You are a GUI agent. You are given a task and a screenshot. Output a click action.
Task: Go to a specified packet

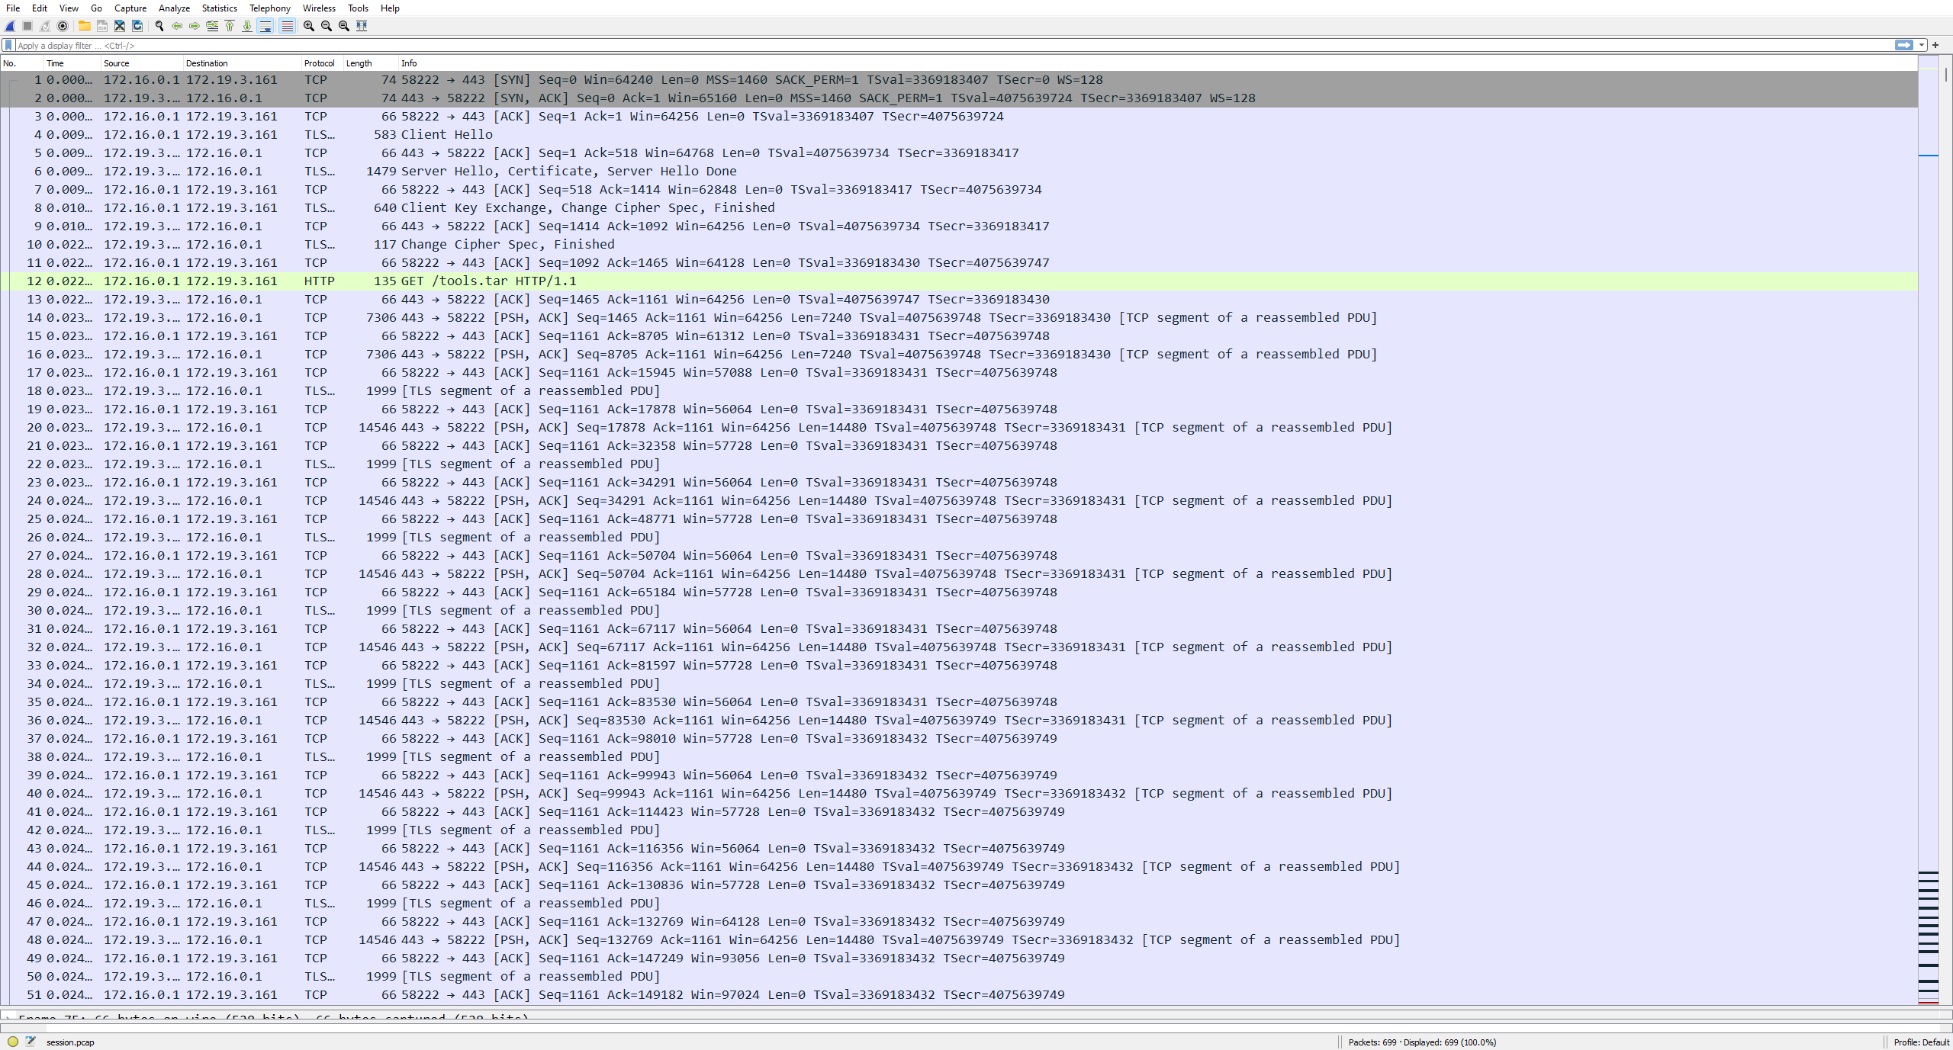pos(212,26)
